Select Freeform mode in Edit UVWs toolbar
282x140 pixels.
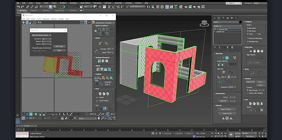(x=34, y=22)
